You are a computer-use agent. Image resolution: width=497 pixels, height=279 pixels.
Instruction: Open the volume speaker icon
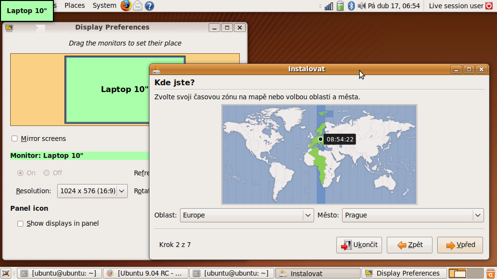[361, 6]
